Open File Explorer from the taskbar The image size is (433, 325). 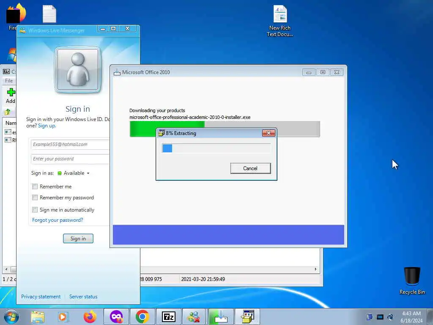click(x=38, y=317)
